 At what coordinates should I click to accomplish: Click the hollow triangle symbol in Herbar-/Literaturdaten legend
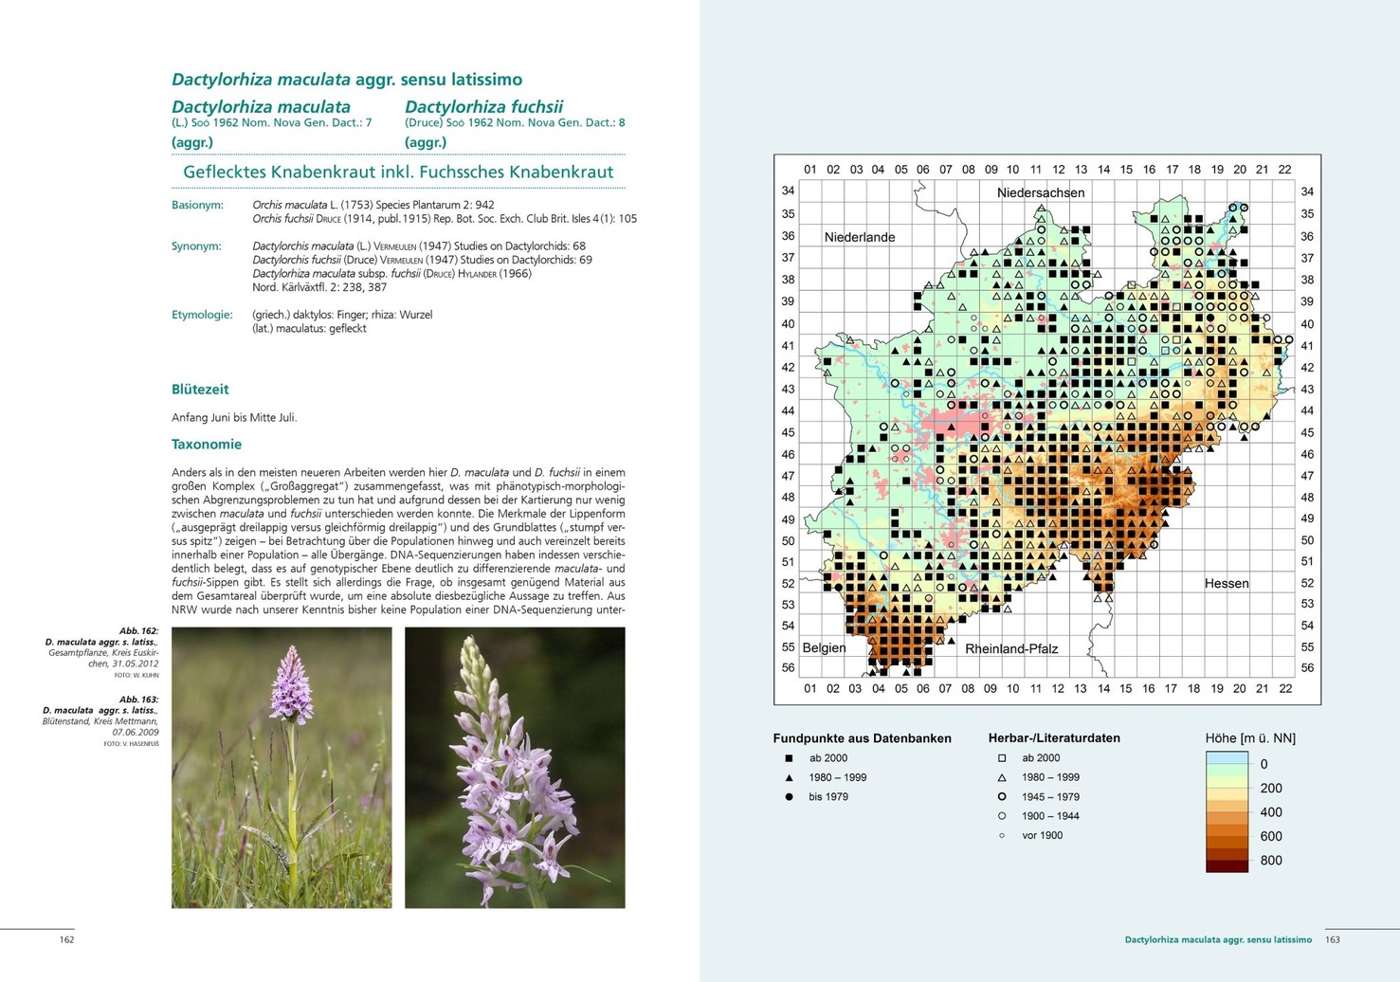1001,777
